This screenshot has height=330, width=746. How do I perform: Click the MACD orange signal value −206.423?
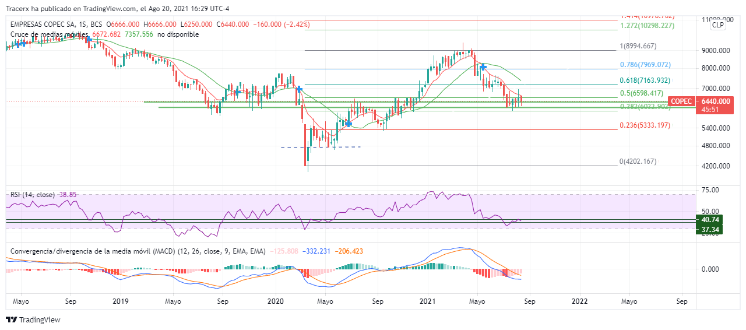(x=349, y=251)
